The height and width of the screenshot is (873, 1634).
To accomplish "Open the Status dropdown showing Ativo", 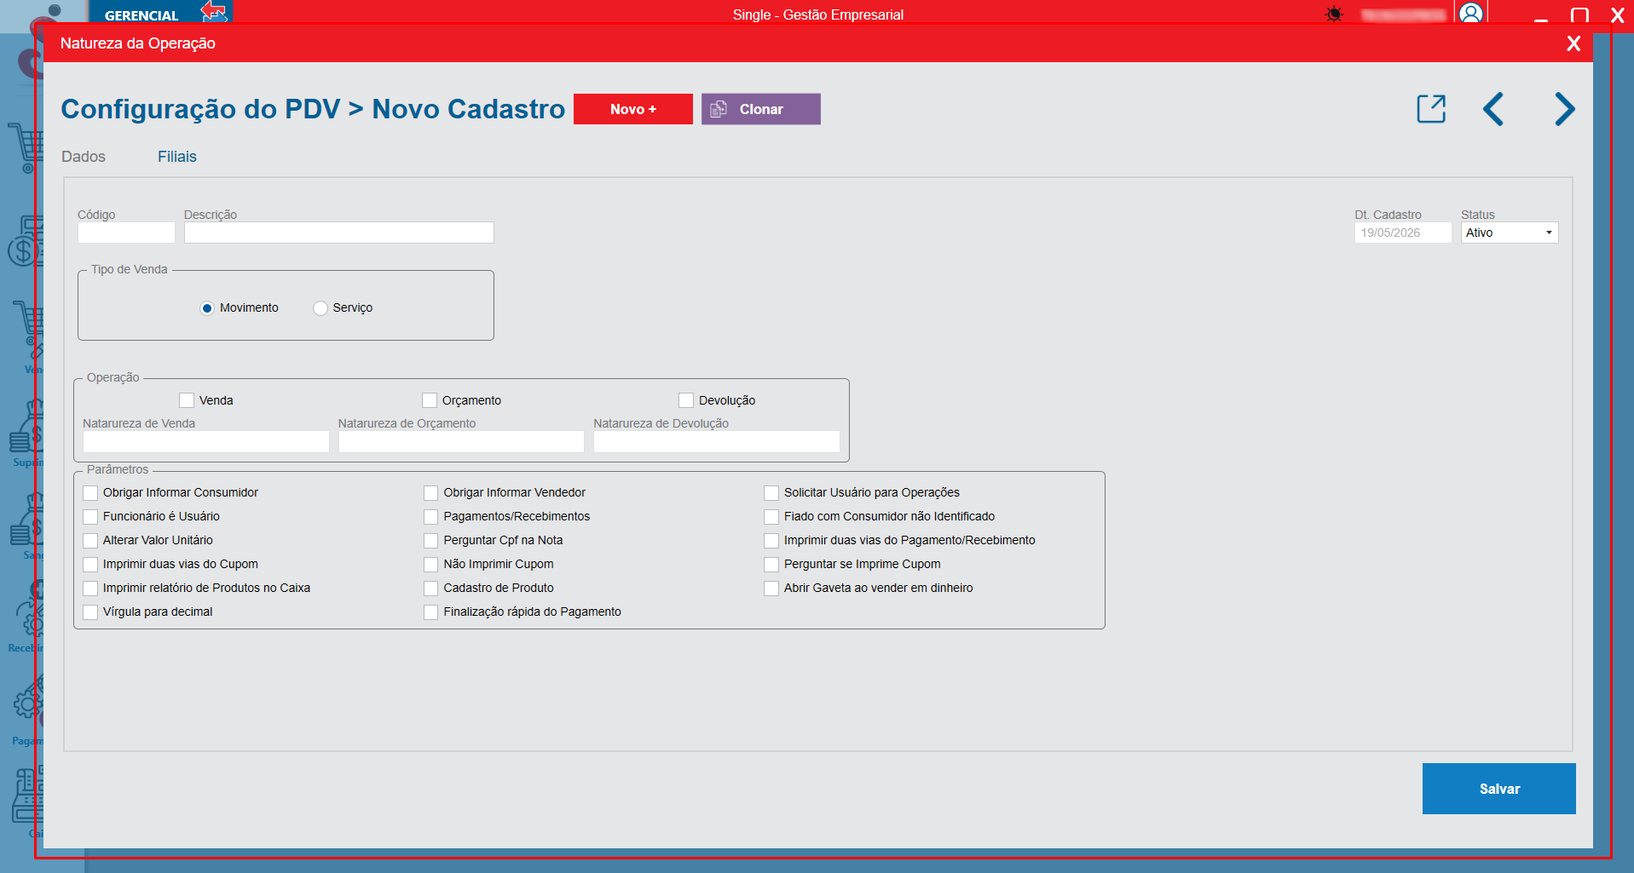I will point(1510,233).
